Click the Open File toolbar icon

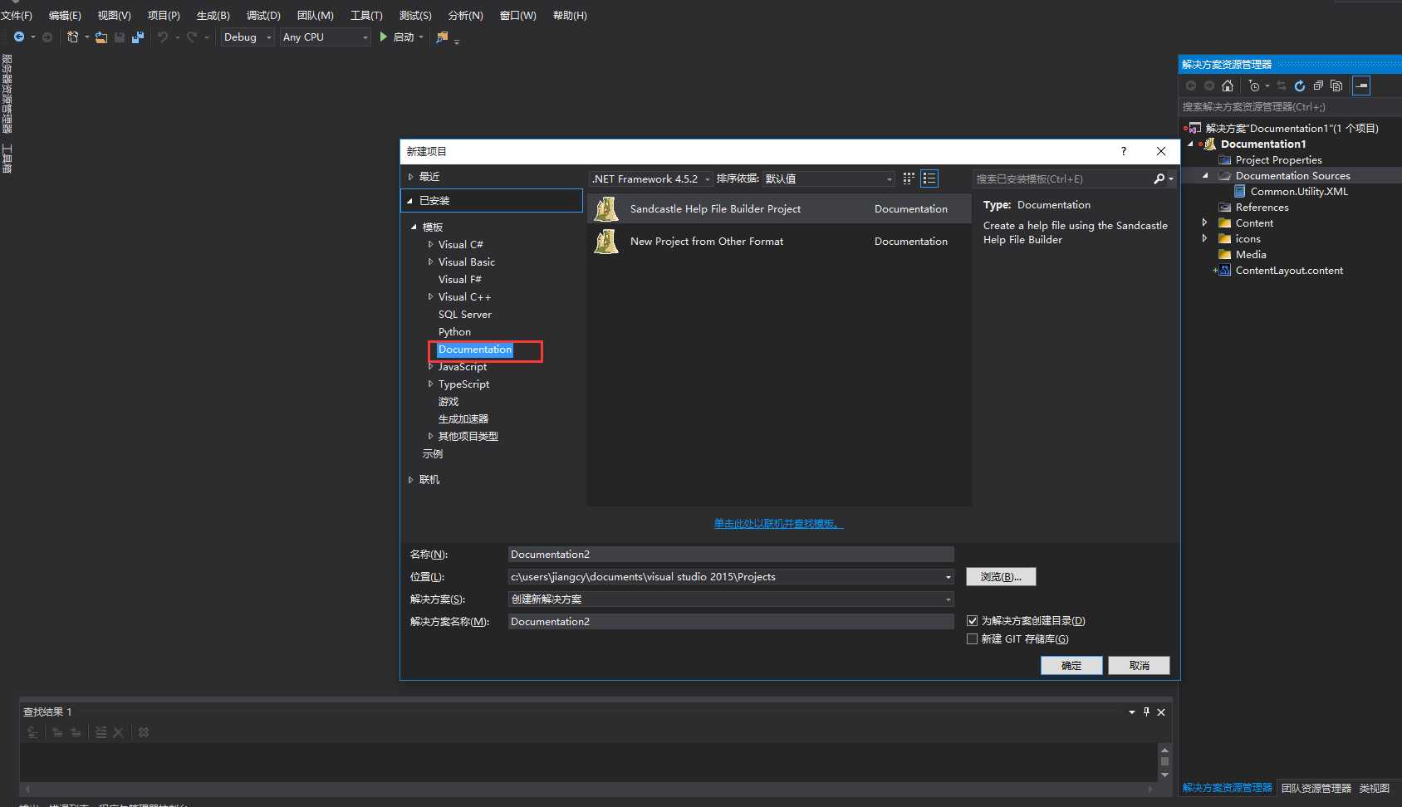click(x=101, y=37)
